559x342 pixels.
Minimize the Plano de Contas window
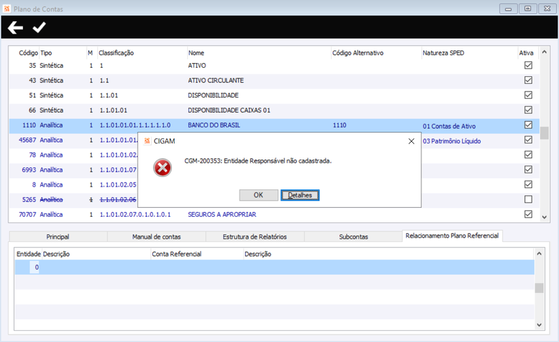click(x=509, y=8)
